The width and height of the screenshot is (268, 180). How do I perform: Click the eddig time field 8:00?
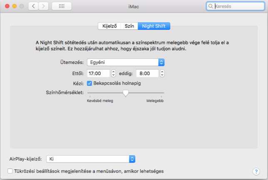click(147, 73)
